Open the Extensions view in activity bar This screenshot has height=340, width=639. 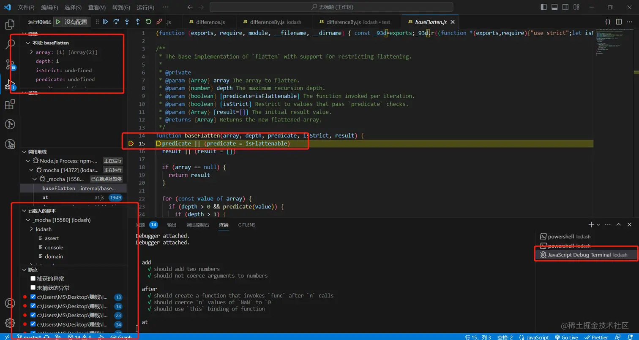click(x=10, y=105)
